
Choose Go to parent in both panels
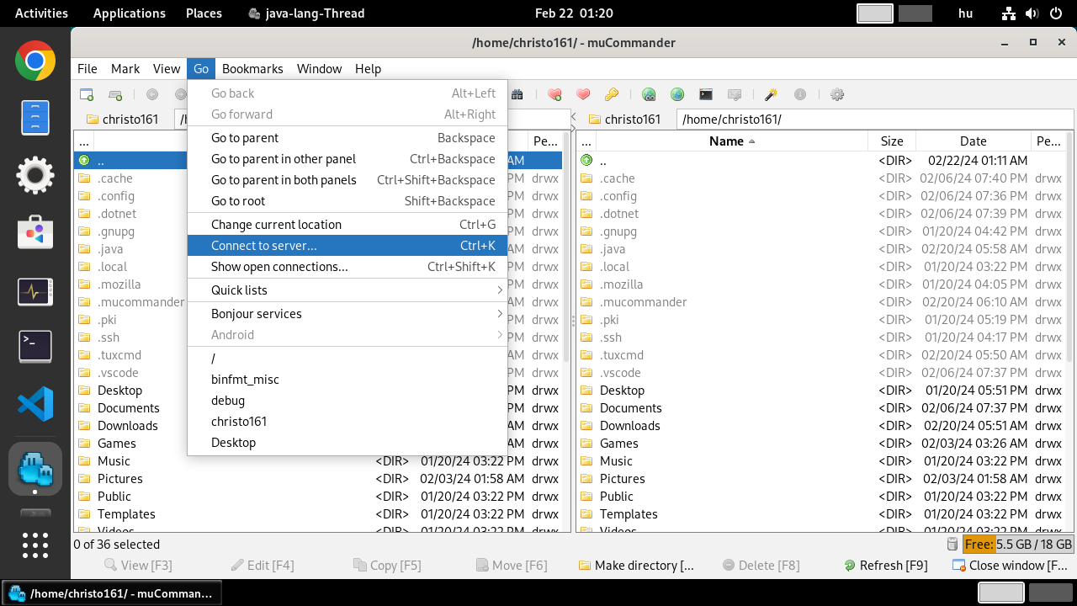click(348, 180)
